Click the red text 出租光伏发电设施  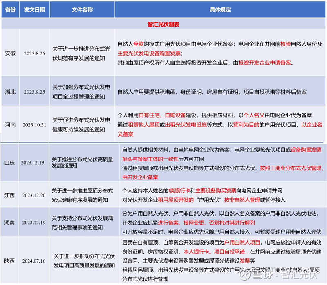pos(186,125)
